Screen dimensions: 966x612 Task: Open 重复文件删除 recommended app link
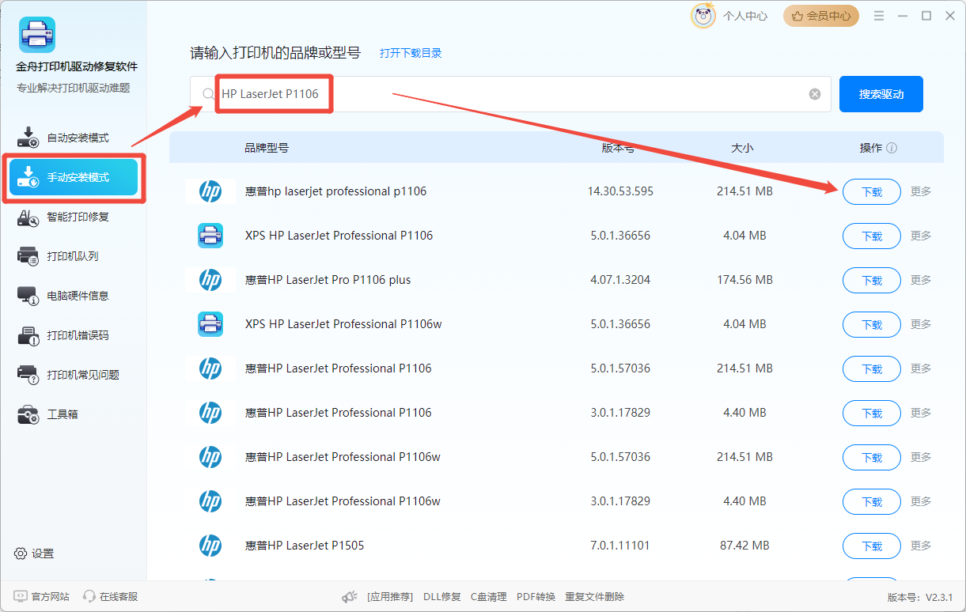594,597
